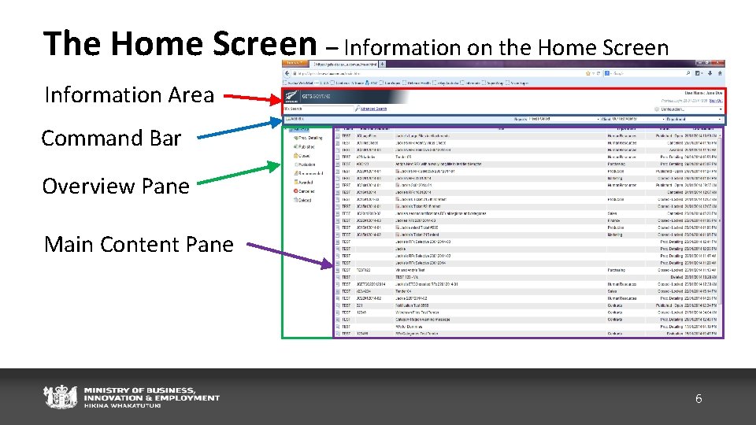Open the Cancelled folder with red icon
The image size is (756, 425).
click(x=304, y=191)
